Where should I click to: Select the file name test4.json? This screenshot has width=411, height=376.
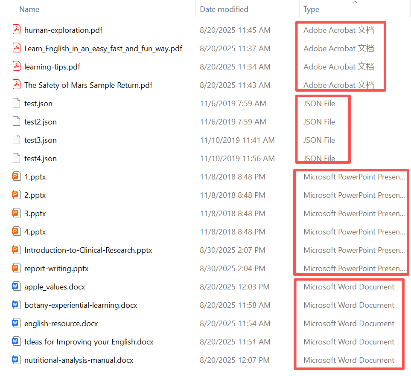coord(41,159)
